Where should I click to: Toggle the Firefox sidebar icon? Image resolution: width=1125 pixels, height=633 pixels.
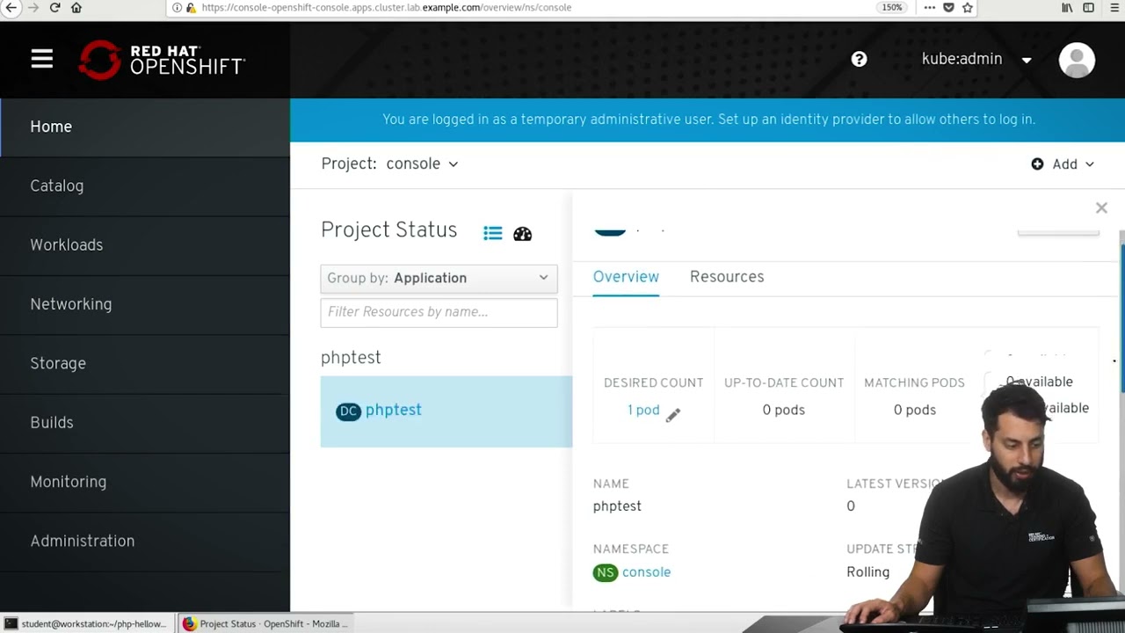(1088, 7)
